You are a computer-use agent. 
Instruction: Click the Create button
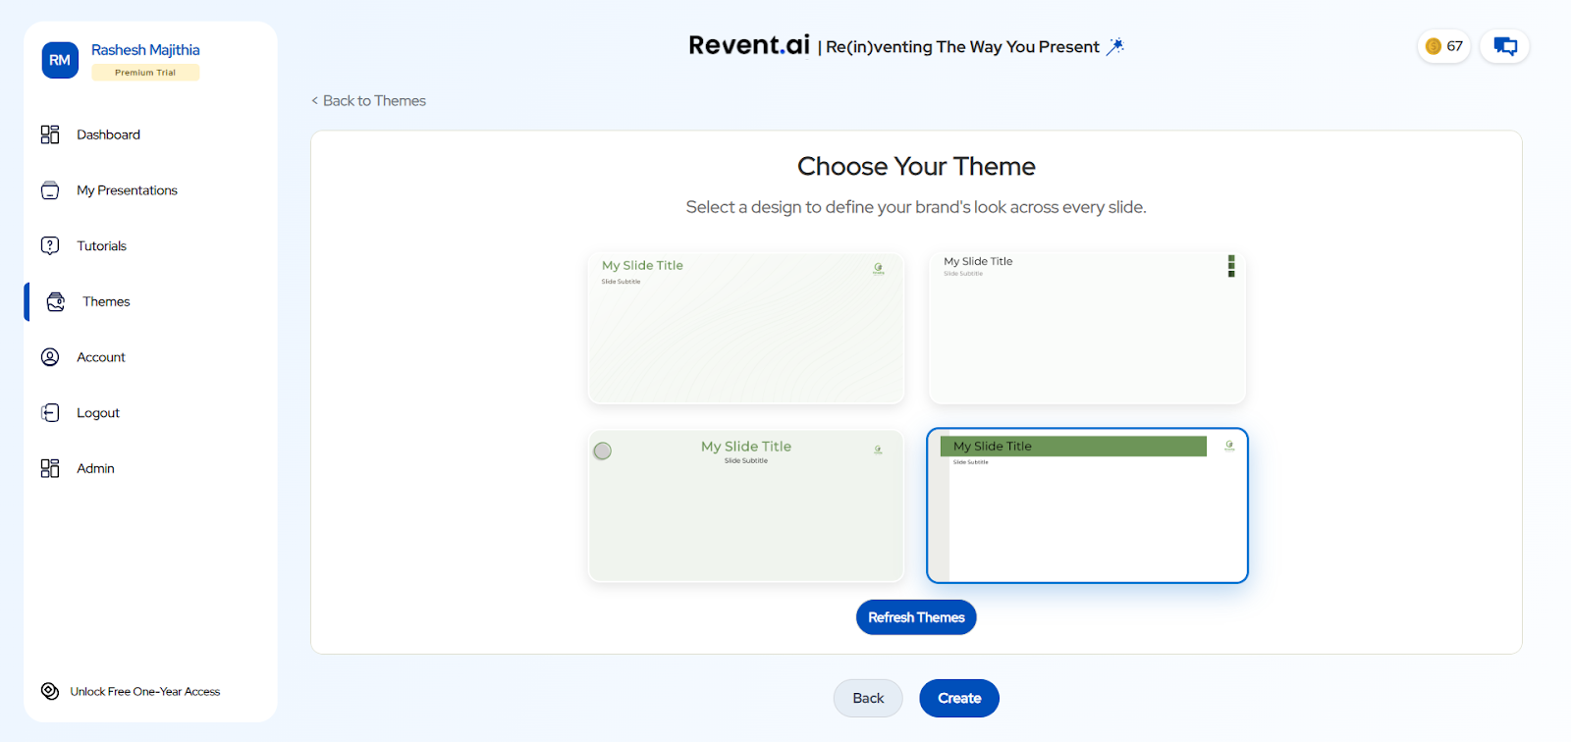(x=959, y=698)
